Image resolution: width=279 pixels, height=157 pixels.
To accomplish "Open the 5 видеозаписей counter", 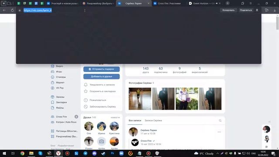I will [x=200, y=70].
